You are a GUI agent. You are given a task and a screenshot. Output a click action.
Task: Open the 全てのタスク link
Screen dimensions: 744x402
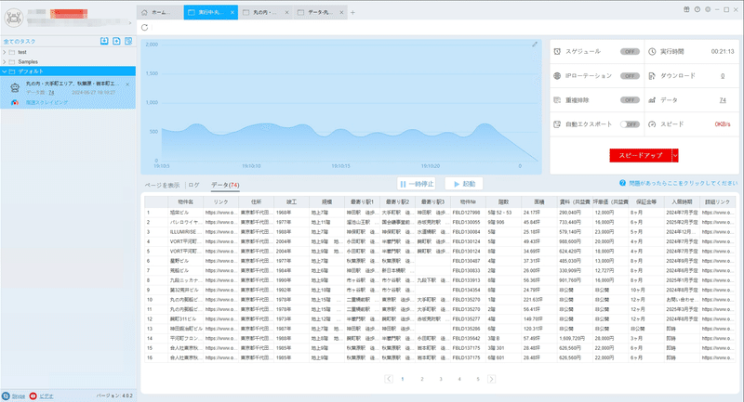20,41
